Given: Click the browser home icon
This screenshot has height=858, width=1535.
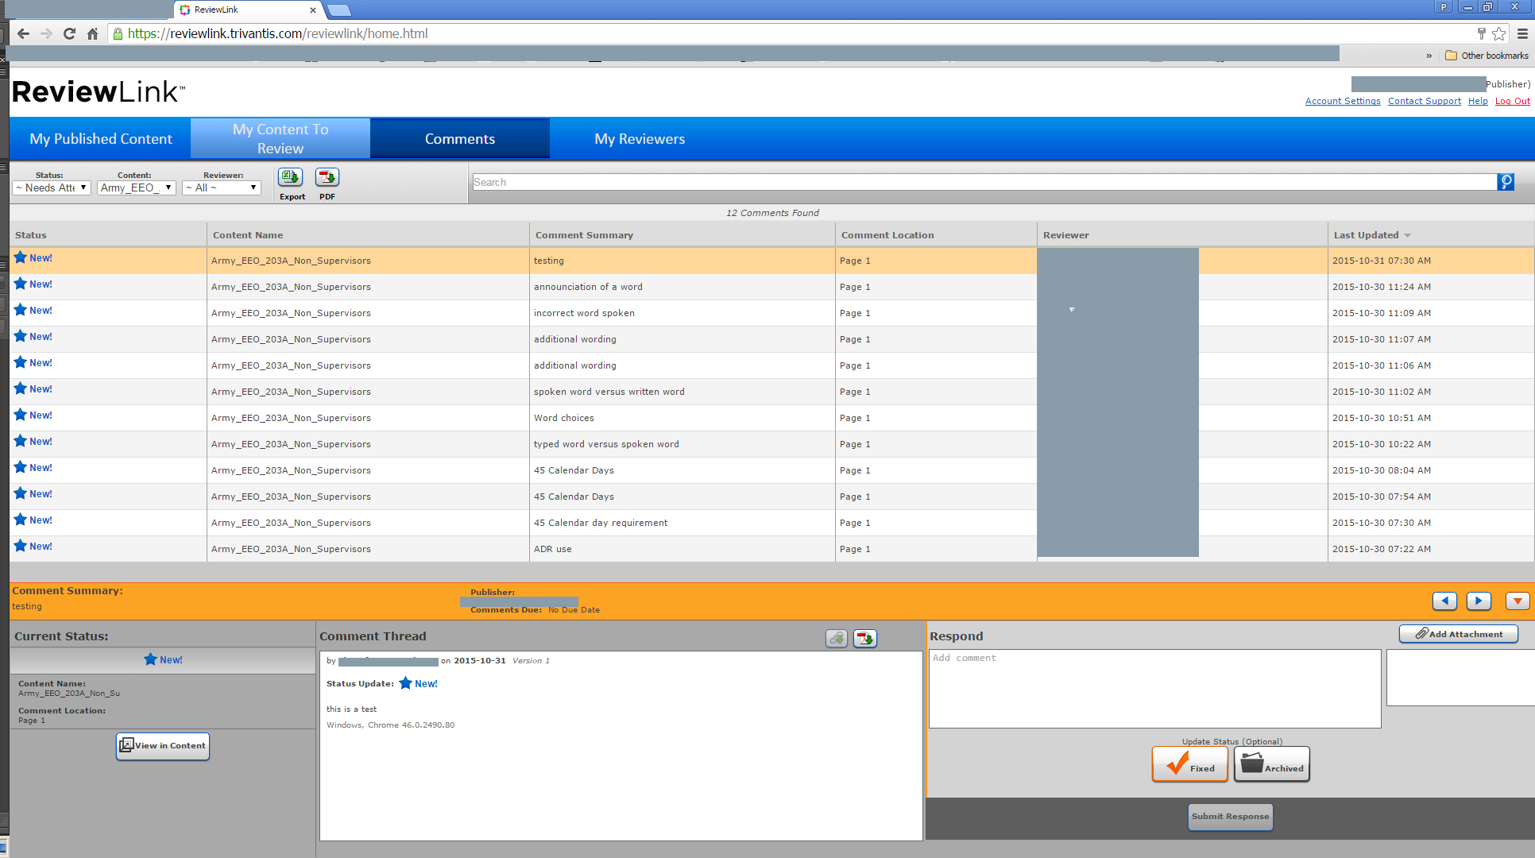Looking at the screenshot, I should coord(92,33).
